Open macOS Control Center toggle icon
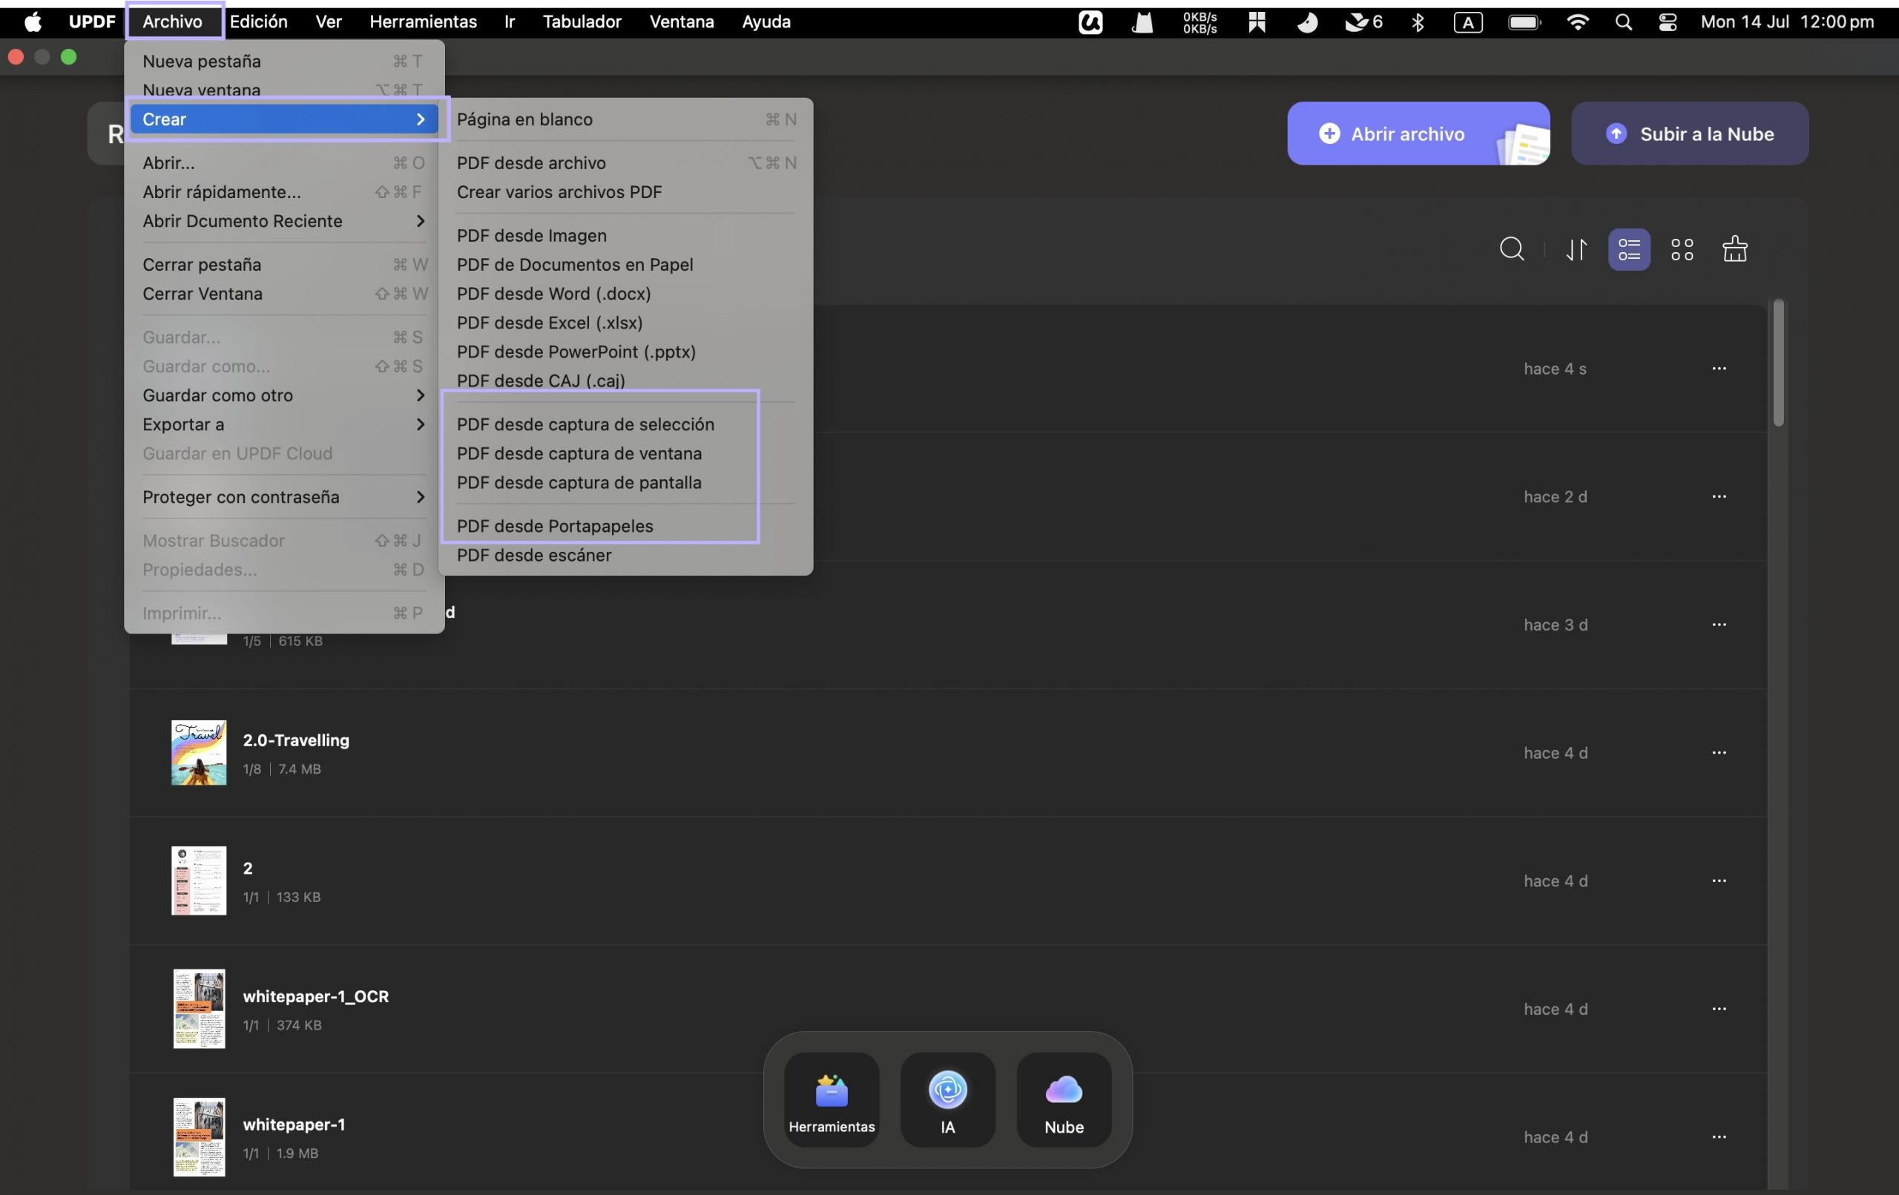This screenshot has width=1899, height=1195. 1667,22
